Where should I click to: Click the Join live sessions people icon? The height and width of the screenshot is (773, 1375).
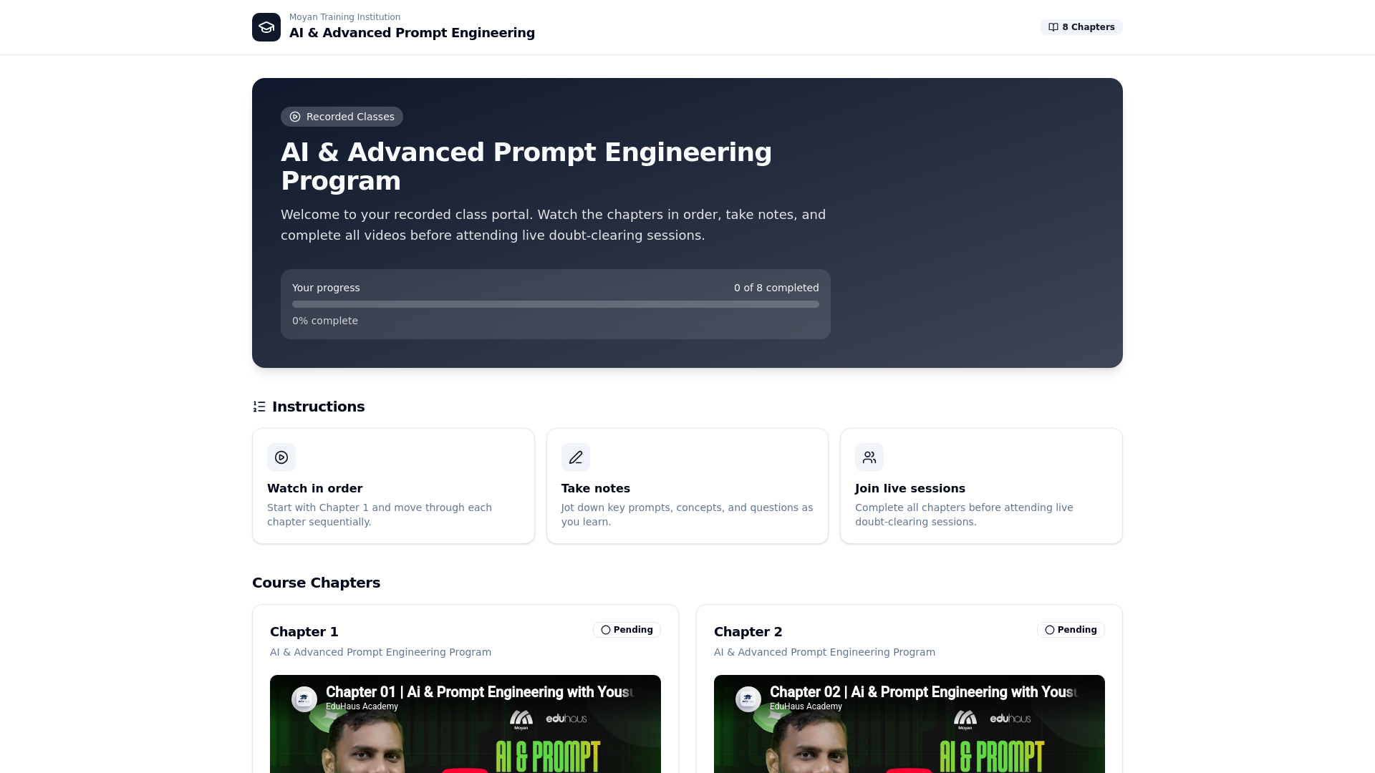(x=869, y=457)
